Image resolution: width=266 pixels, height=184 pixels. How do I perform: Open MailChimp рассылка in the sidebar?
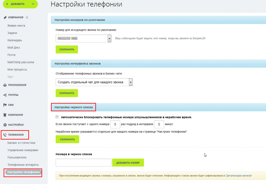[x=21, y=62]
